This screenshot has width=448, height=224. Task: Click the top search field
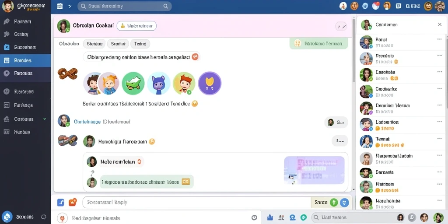pyautogui.click(x=125, y=6)
